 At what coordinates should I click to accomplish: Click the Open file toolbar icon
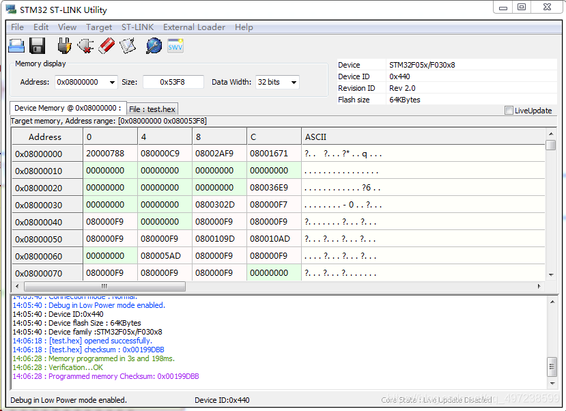click(16, 46)
